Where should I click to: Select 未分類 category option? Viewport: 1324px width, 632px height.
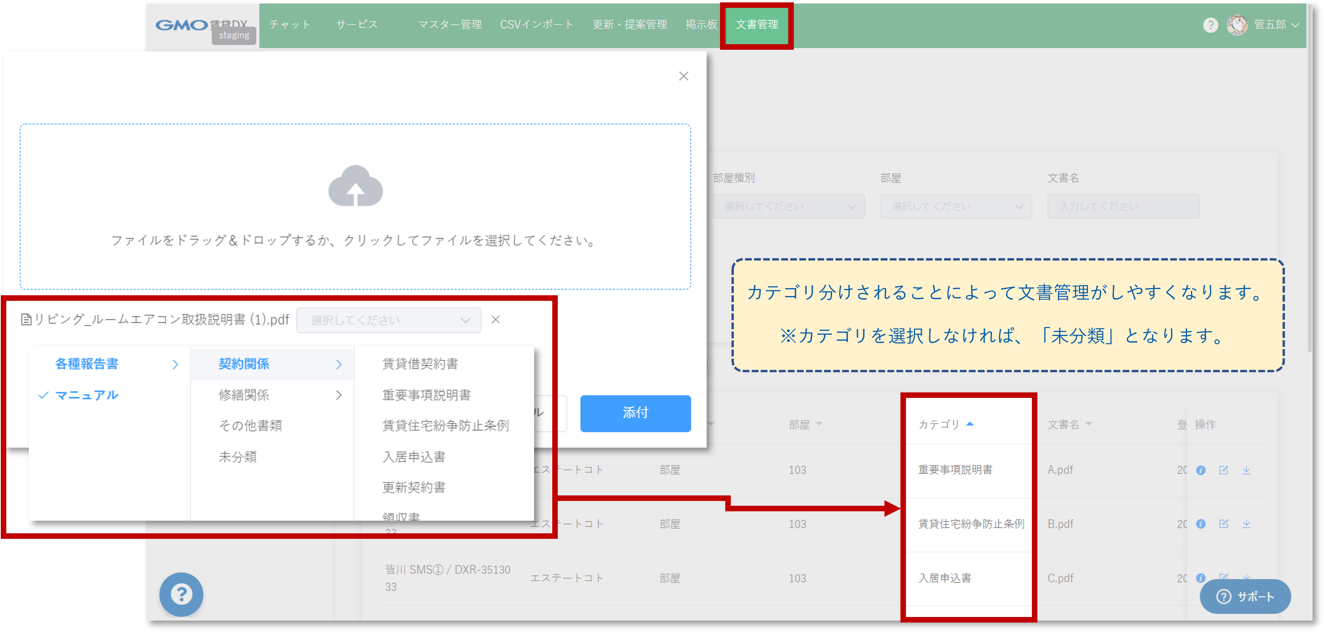tap(238, 457)
